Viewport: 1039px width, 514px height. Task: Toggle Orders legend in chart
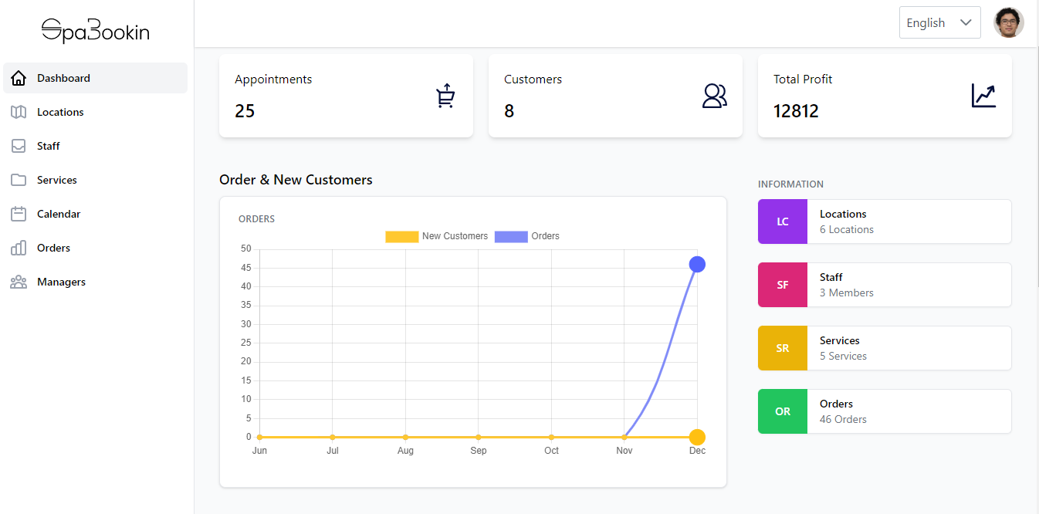pos(527,236)
